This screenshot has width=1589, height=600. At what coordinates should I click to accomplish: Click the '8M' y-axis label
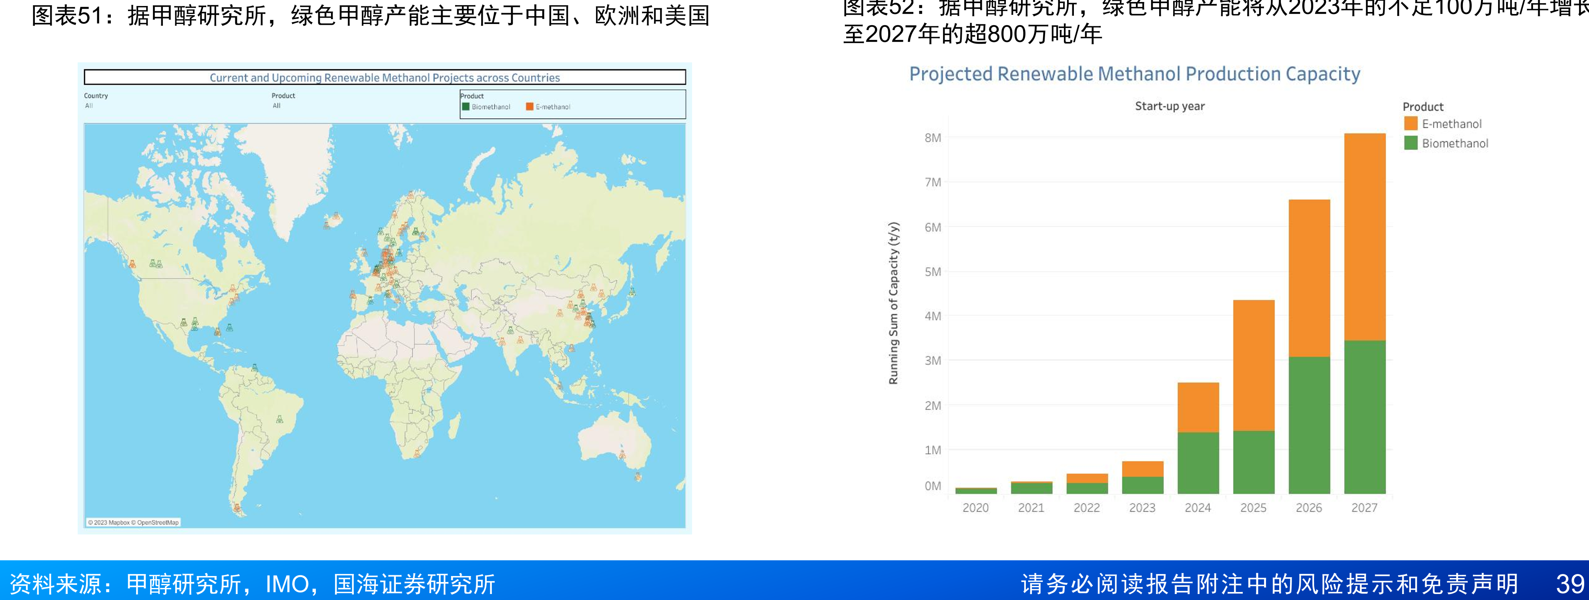tap(933, 138)
